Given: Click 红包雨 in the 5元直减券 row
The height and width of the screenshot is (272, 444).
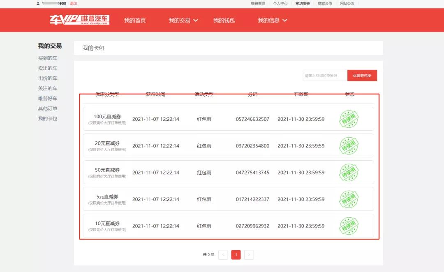Looking at the screenshot, I should (x=204, y=199).
